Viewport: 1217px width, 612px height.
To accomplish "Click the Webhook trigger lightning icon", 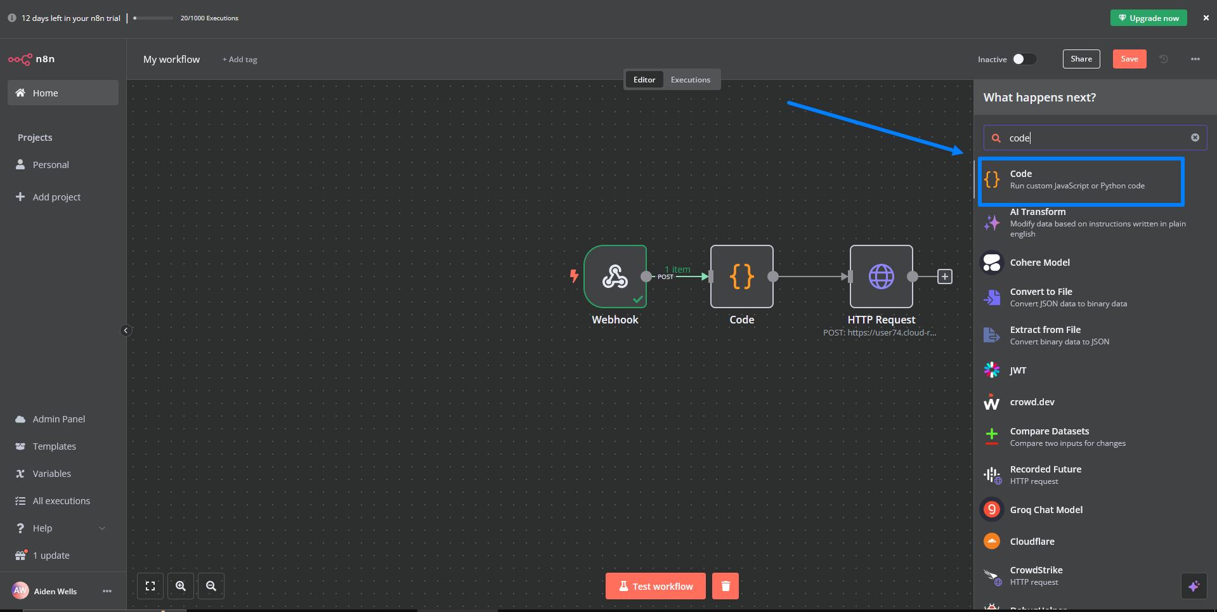I will [574, 276].
